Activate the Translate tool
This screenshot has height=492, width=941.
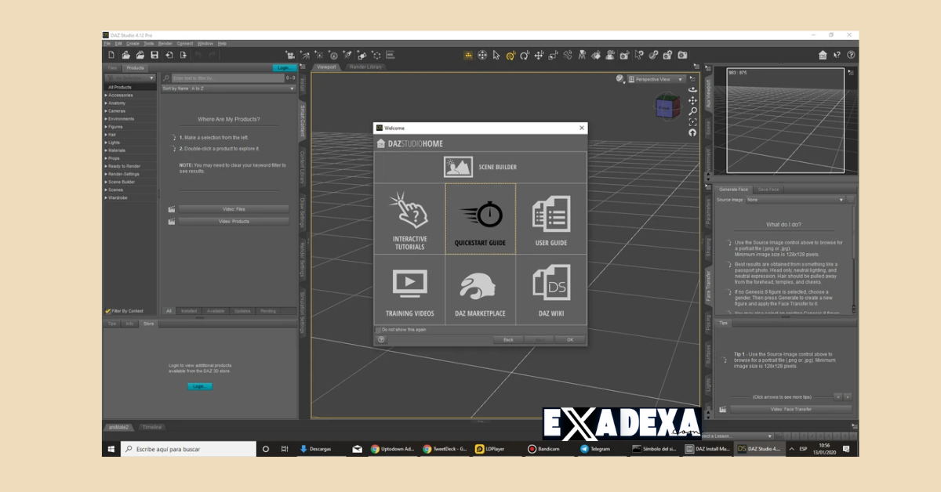pos(540,55)
